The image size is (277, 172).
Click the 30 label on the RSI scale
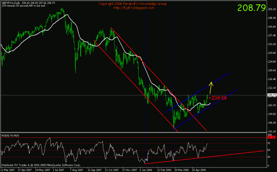pos(269,157)
